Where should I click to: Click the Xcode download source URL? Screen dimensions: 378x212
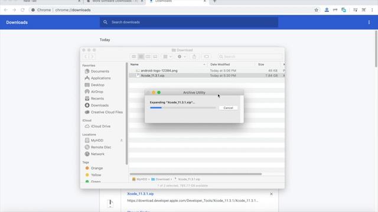pos(193,200)
